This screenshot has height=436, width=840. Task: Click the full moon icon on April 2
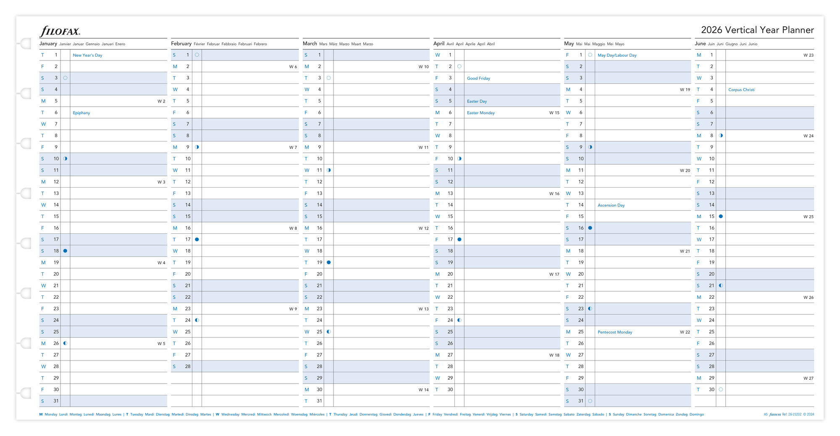coord(459,66)
